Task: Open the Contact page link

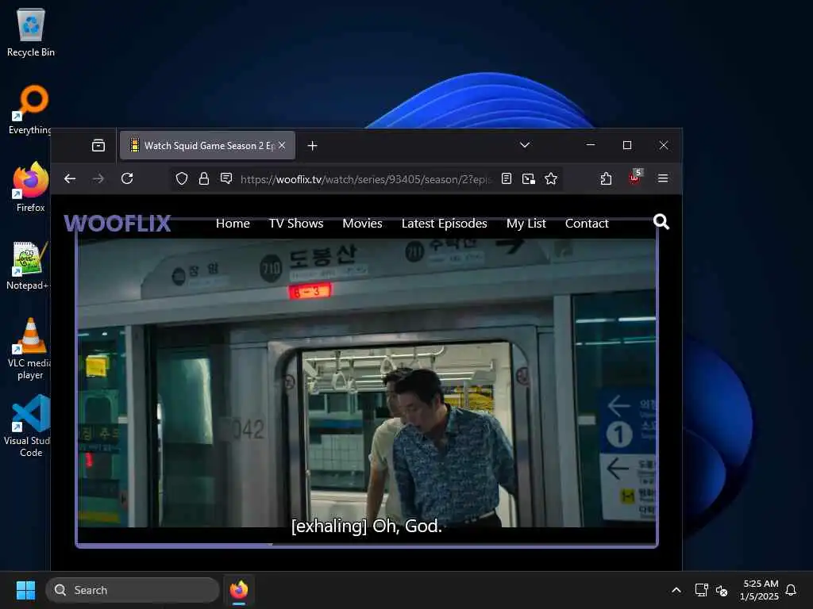Action: click(587, 223)
